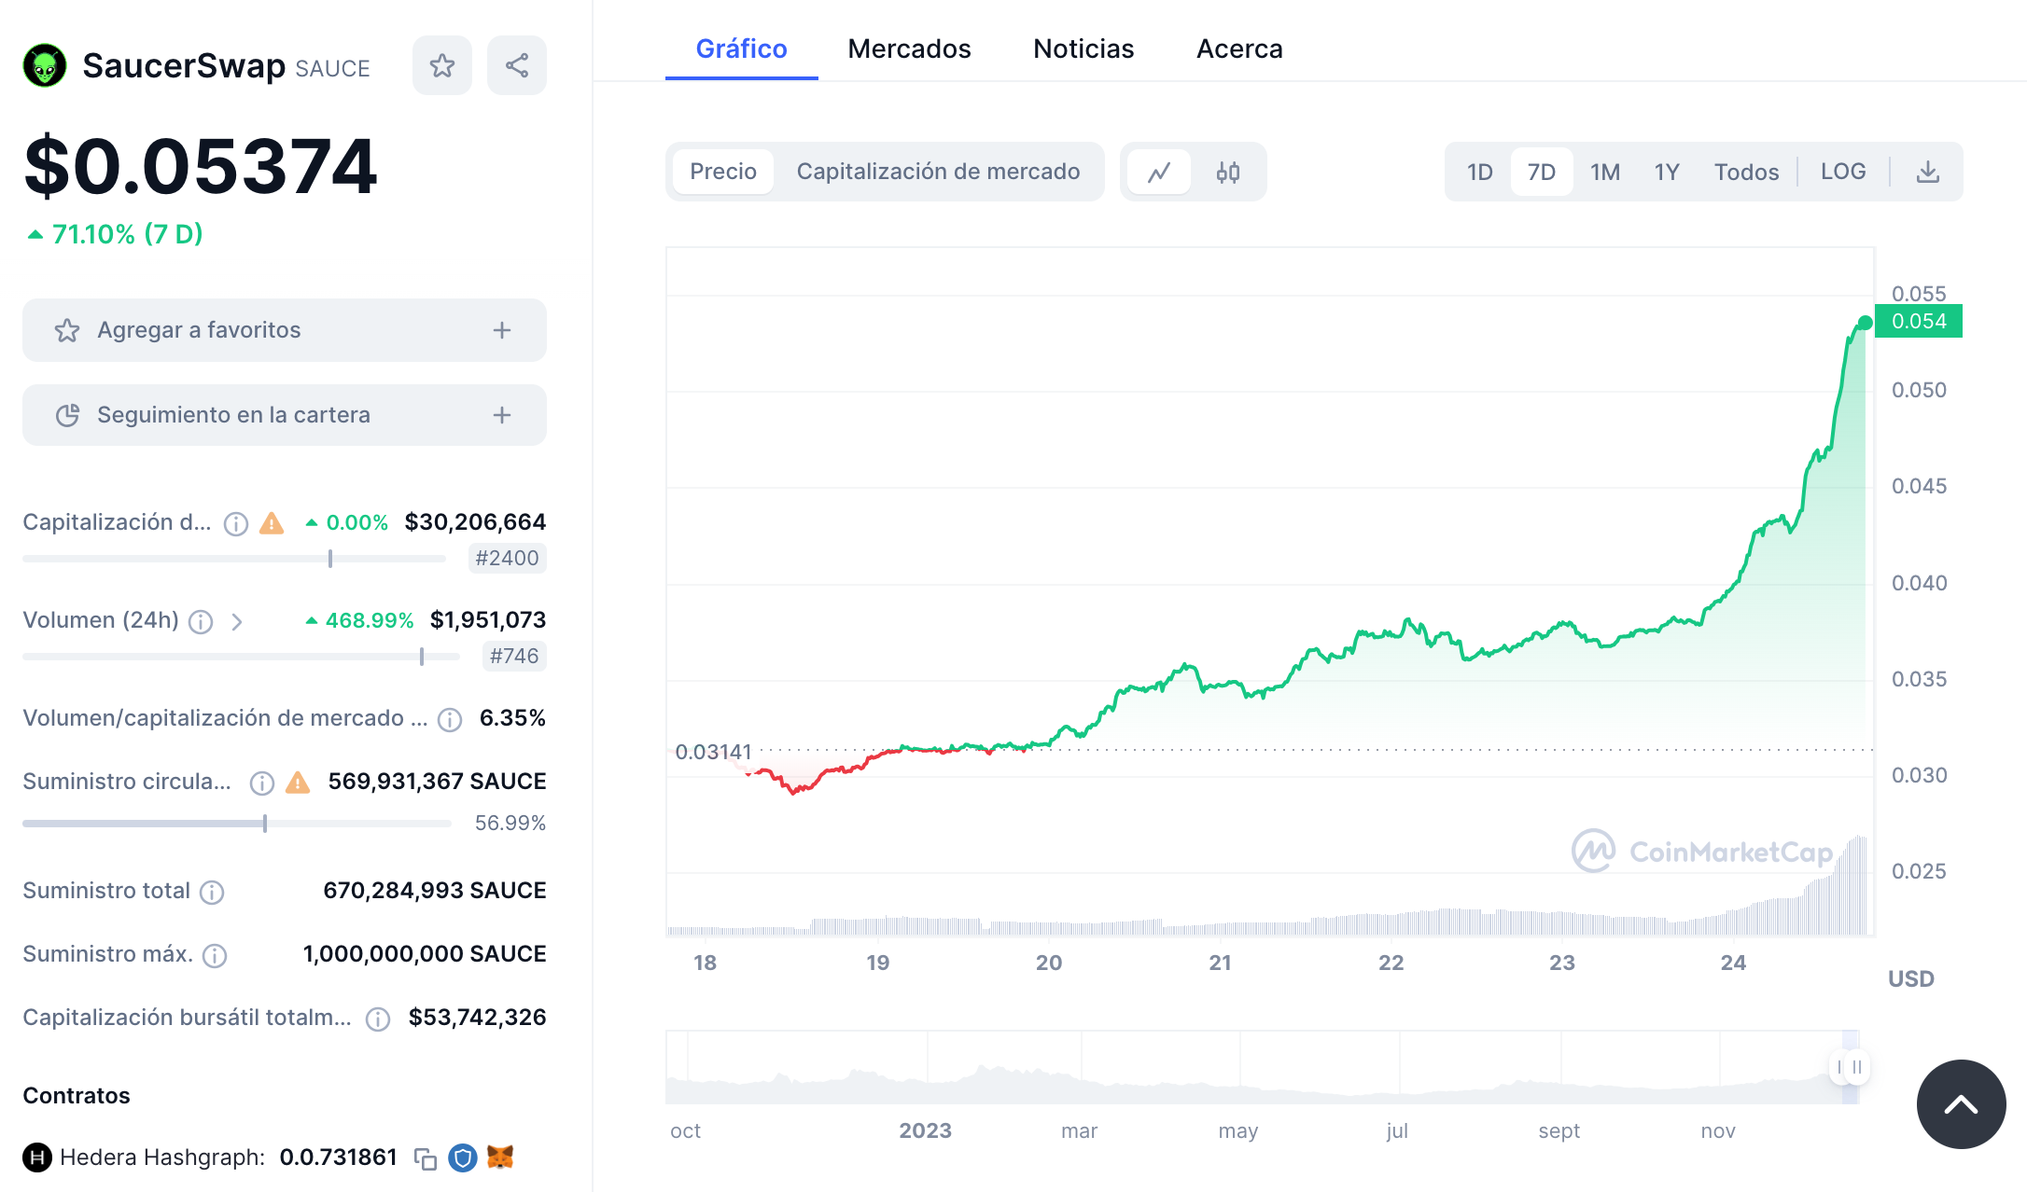Screen dimensions: 2027x1192
Task: Select Precio chart mode
Action: [723, 172]
